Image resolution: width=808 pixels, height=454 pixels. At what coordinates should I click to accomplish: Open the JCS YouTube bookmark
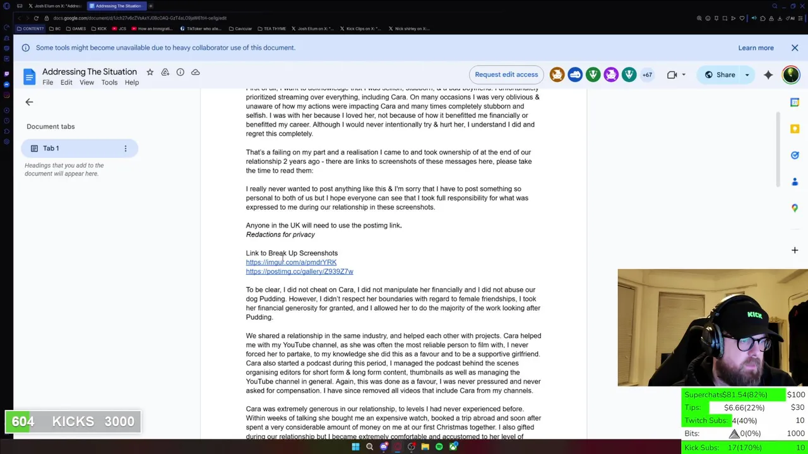tap(119, 28)
